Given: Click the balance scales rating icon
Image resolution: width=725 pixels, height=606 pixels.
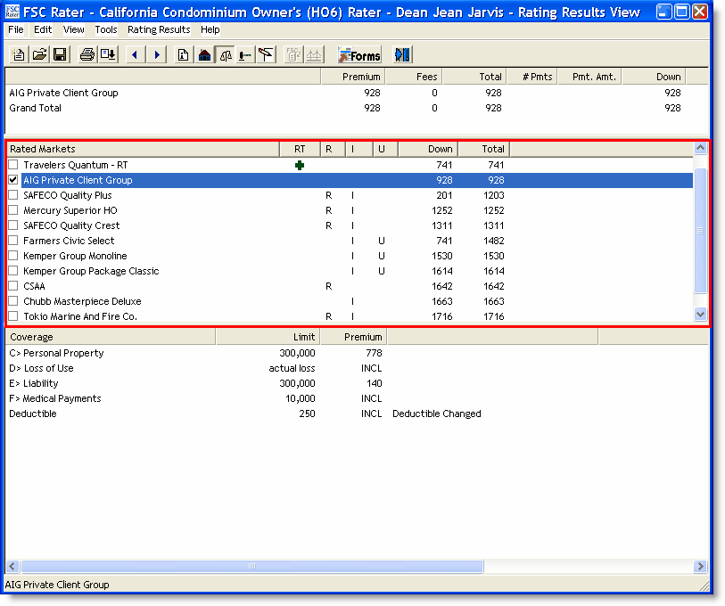Looking at the screenshot, I should (226, 55).
